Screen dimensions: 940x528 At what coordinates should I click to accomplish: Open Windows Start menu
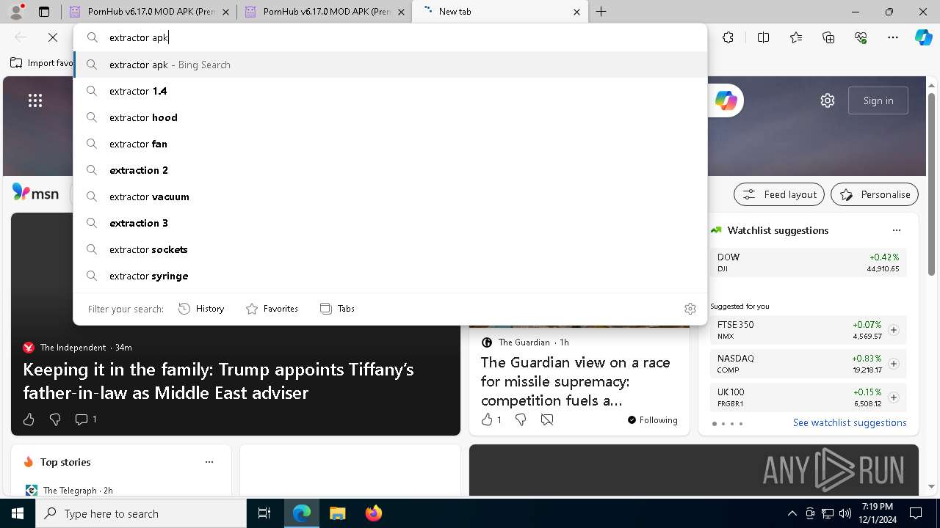[x=18, y=513]
